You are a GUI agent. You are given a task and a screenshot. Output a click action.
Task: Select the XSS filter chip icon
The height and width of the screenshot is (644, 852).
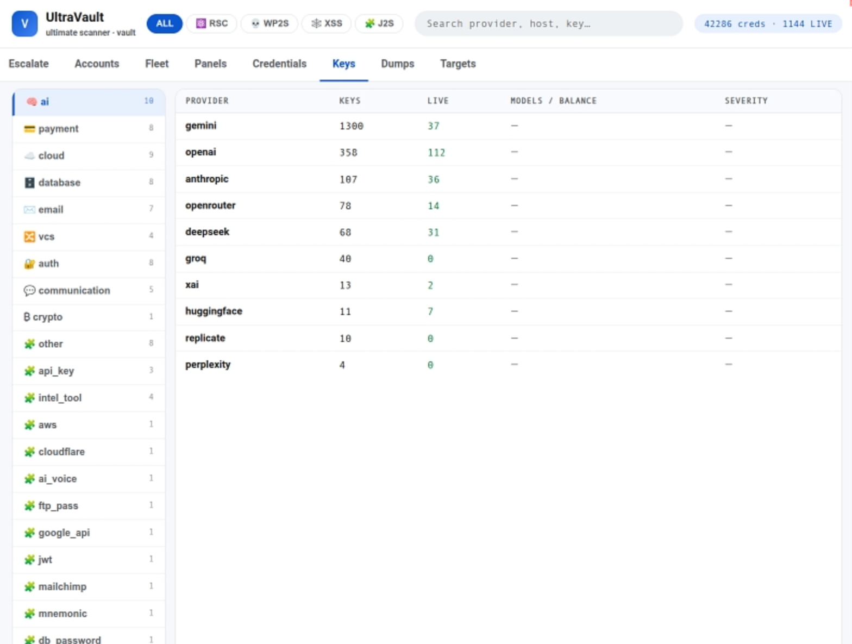(x=316, y=23)
